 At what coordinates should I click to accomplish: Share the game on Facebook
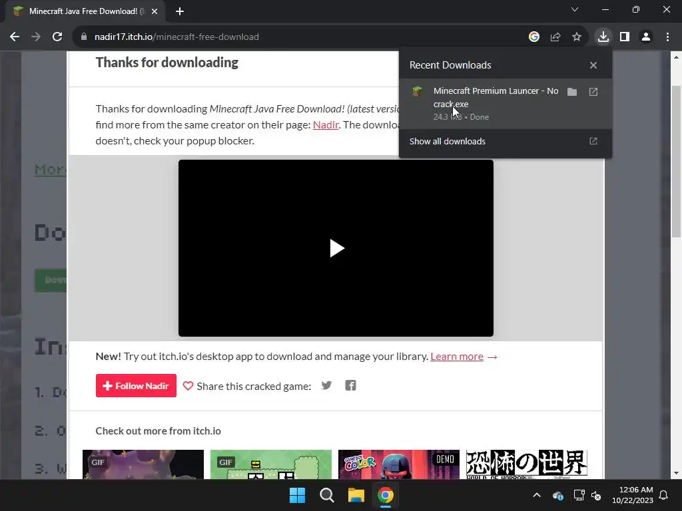tap(350, 385)
